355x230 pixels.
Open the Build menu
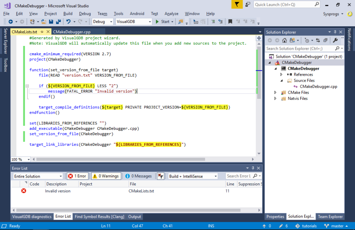[x=68, y=13]
